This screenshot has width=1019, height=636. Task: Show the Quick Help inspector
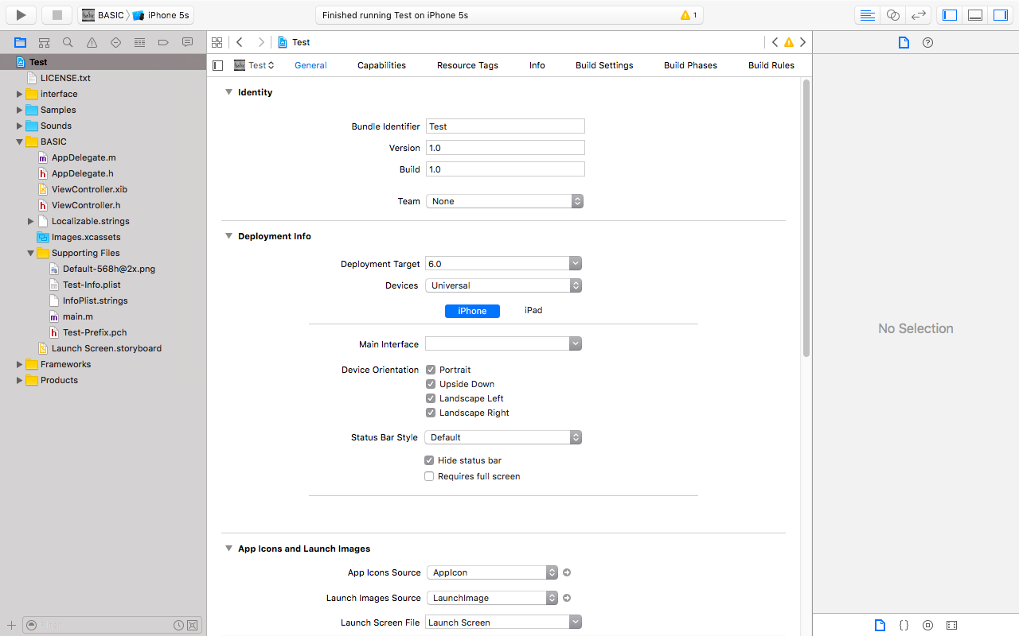click(x=927, y=43)
